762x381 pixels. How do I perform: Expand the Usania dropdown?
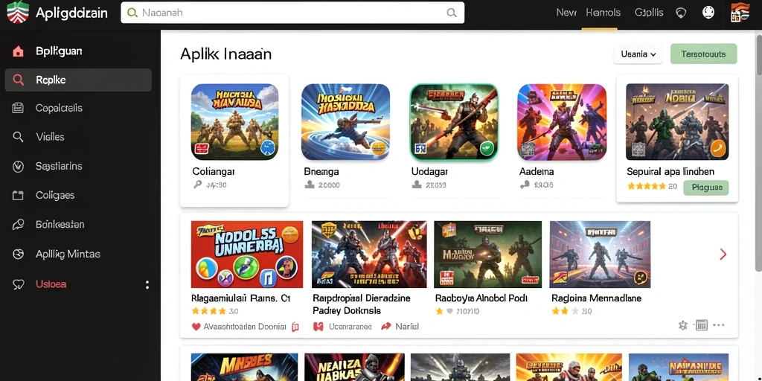638,54
